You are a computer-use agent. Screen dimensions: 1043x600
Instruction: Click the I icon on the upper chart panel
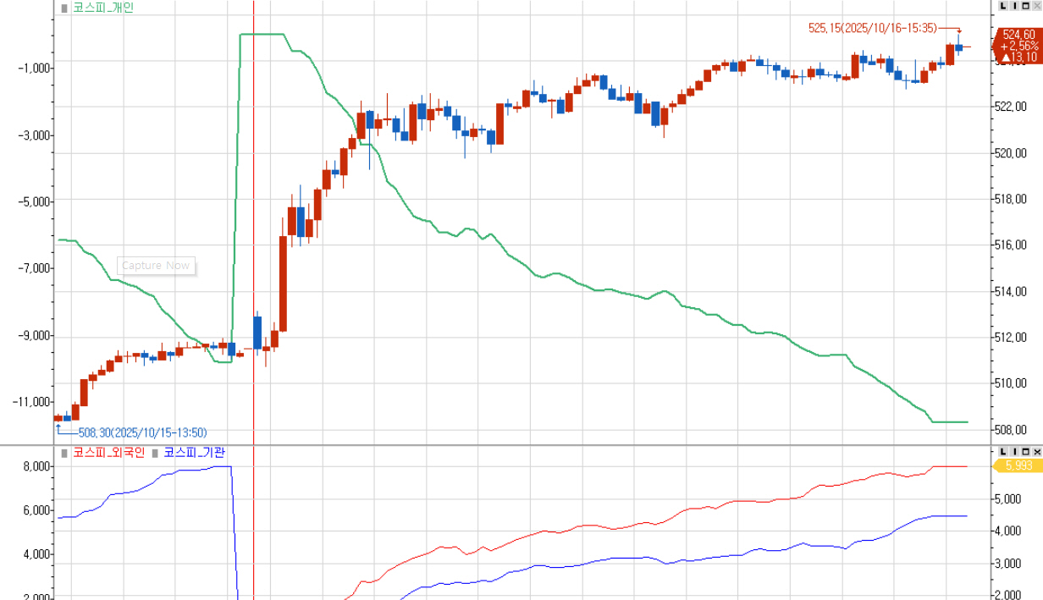point(1015,6)
